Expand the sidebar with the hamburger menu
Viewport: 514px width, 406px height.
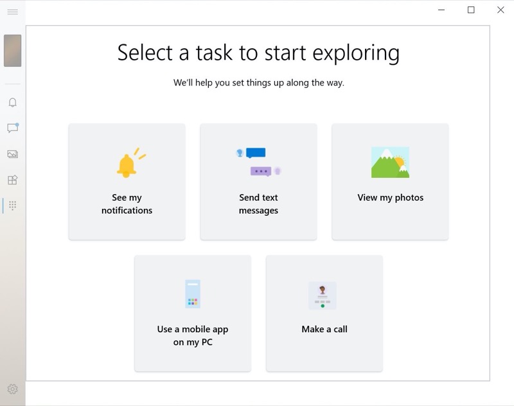click(12, 12)
